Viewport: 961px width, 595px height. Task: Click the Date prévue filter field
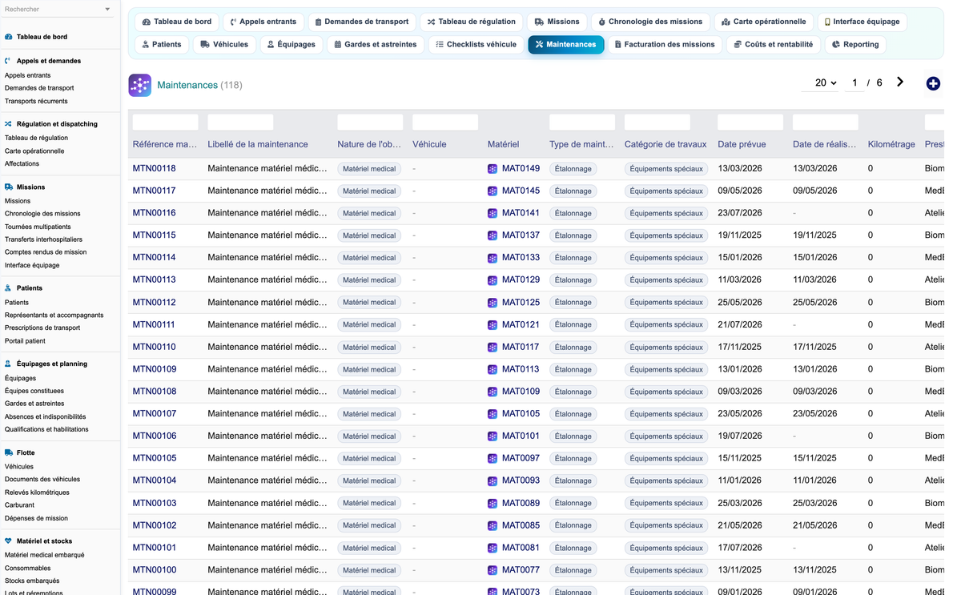(750, 123)
